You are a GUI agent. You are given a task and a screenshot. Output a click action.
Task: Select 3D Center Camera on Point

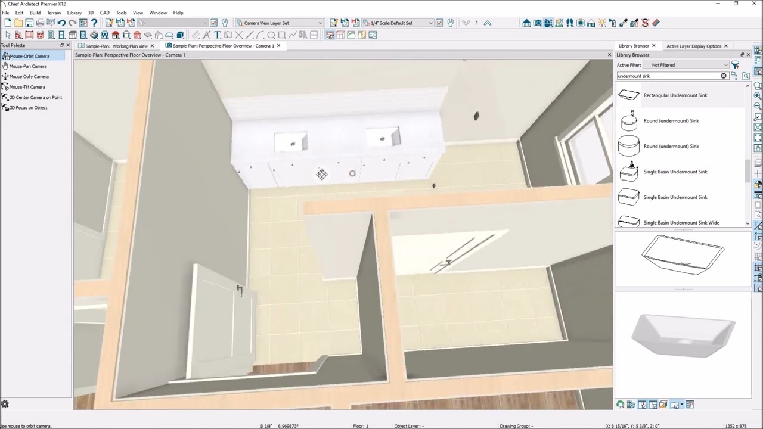click(35, 97)
